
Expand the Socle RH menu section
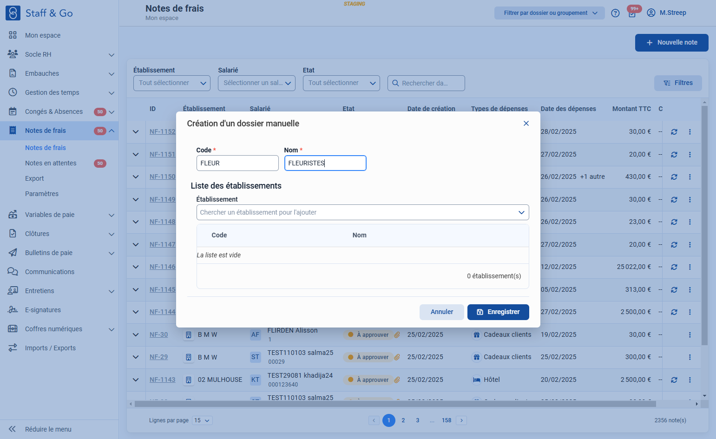pyautogui.click(x=112, y=55)
